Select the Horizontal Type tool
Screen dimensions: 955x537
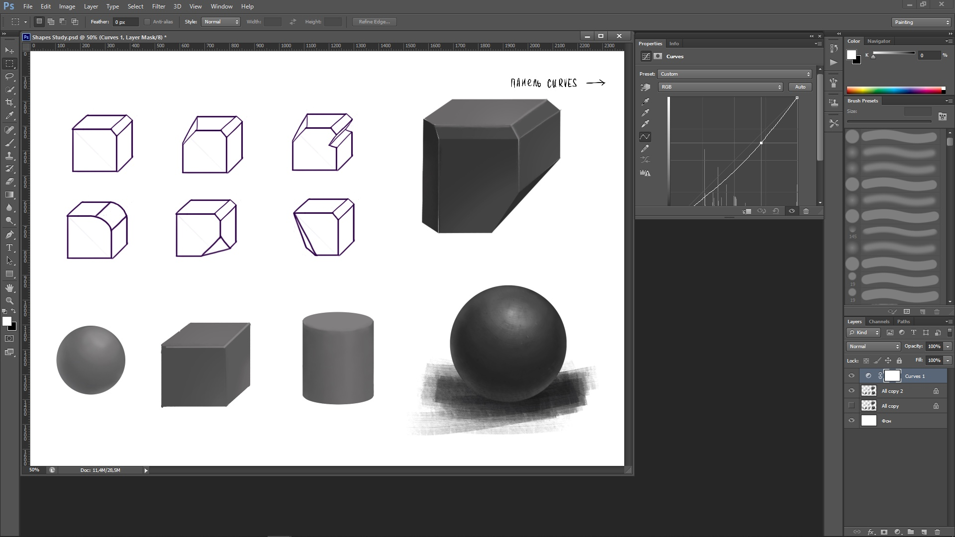tap(9, 248)
